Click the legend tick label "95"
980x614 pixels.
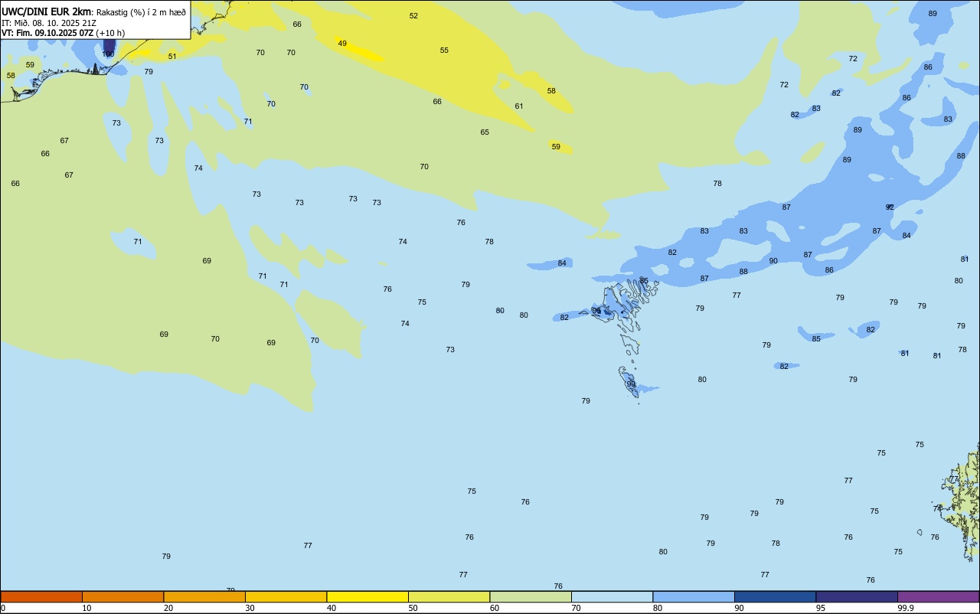point(821,608)
